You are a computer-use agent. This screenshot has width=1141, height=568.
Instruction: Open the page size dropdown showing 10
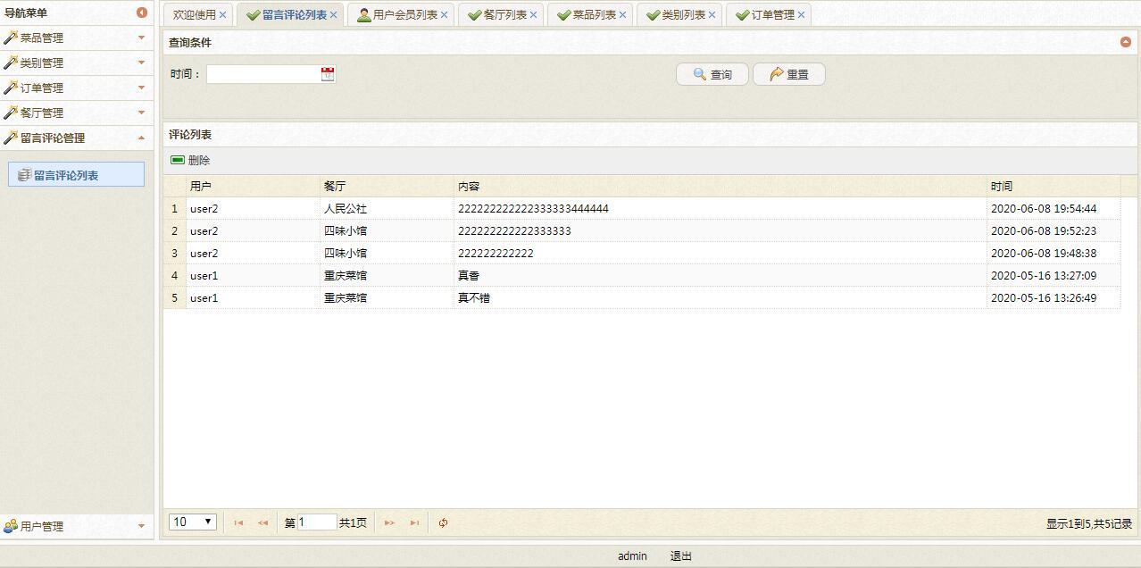pos(192,522)
